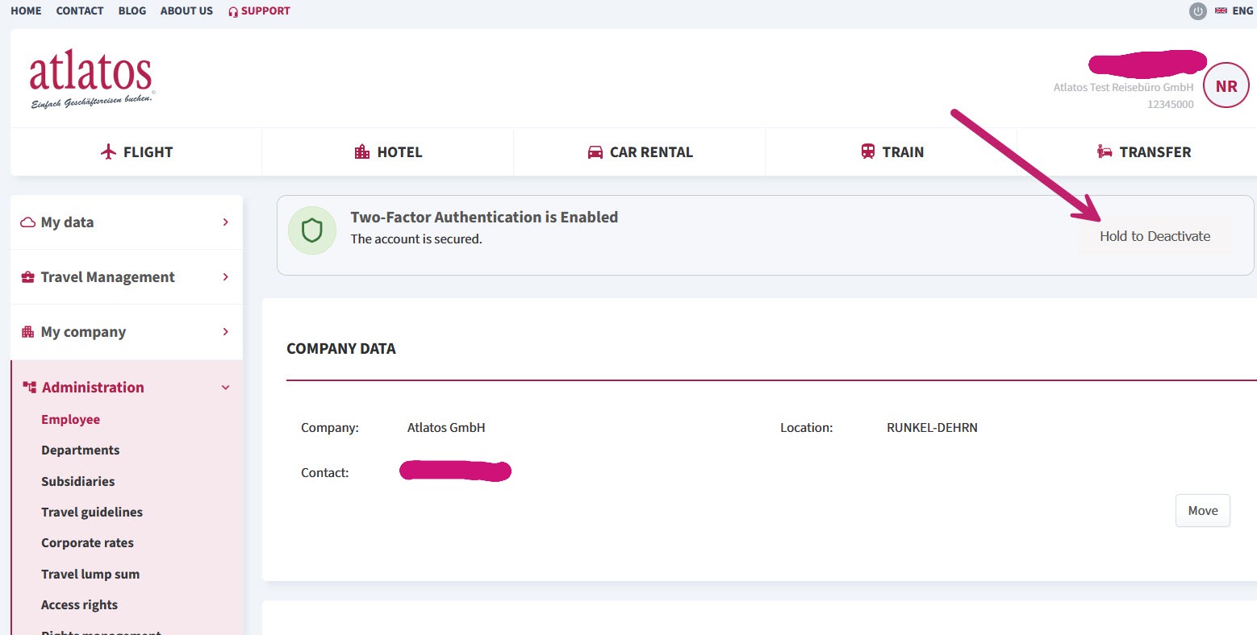Viewport: 1257px width, 635px height.
Task: Click the cloud icon beside My data
Action: click(28, 222)
